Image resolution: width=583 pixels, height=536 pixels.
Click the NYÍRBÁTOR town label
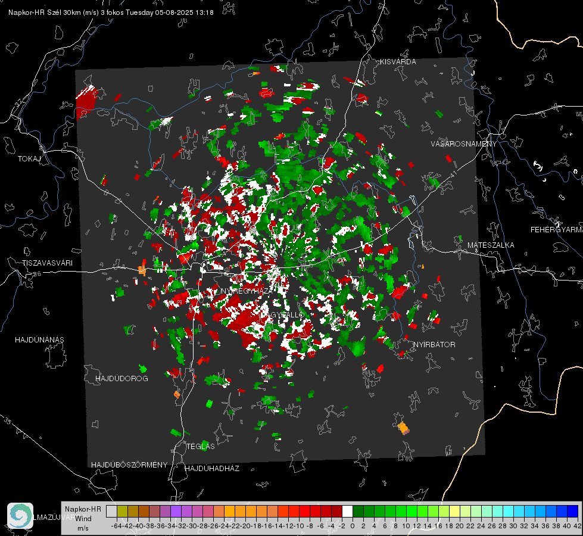[434, 345]
